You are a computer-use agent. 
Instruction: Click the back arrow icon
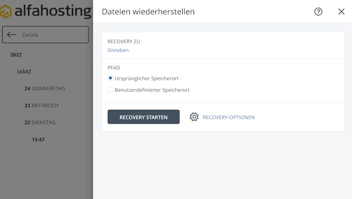click(x=11, y=35)
